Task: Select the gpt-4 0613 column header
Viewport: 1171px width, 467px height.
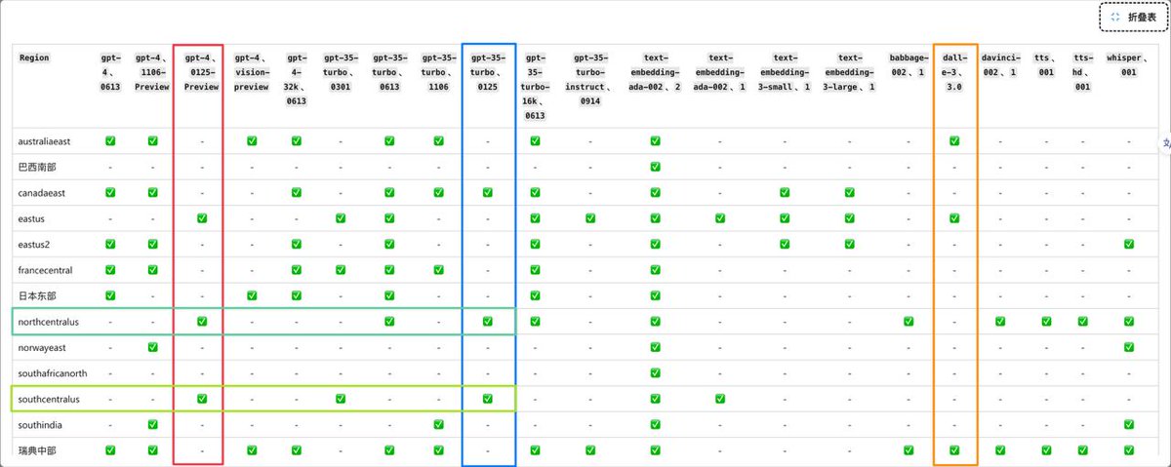Action: click(x=110, y=72)
